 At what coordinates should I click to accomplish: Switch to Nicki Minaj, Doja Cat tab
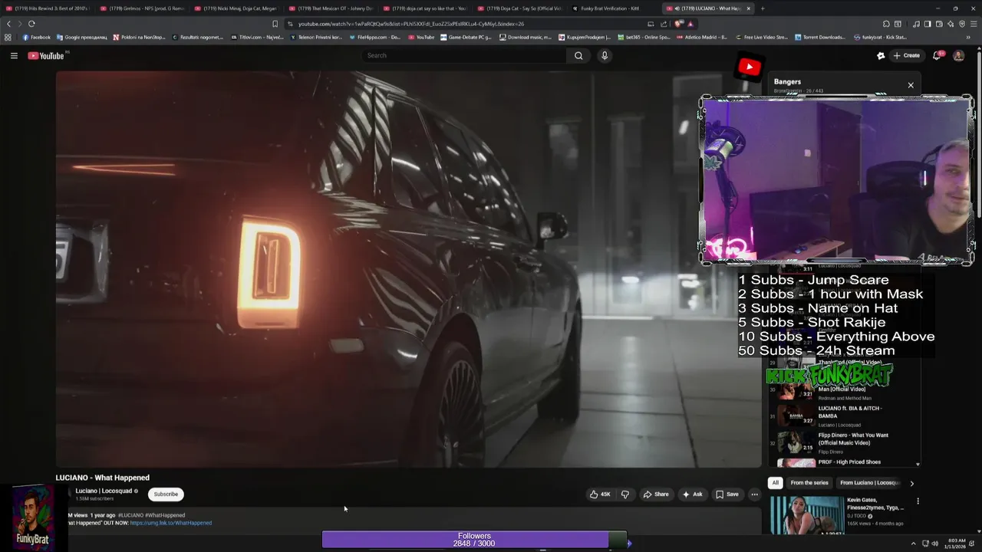coord(236,8)
